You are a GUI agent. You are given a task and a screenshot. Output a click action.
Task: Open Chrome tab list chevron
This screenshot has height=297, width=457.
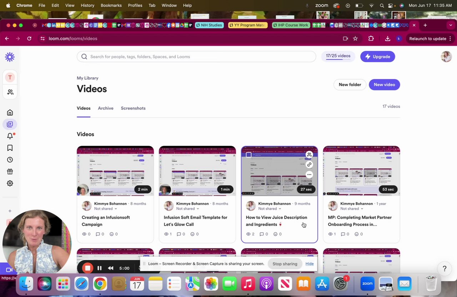[x=451, y=25]
